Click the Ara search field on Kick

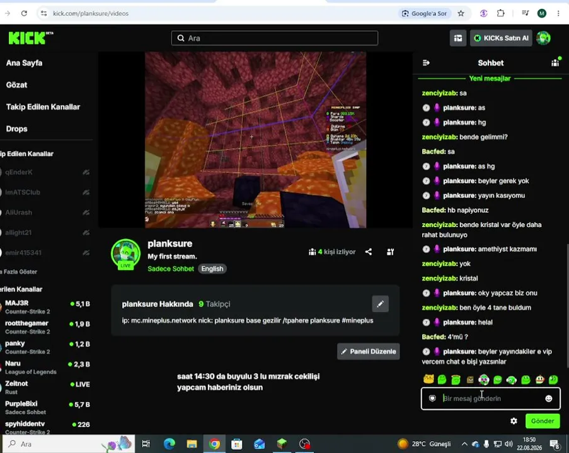(x=275, y=38)
